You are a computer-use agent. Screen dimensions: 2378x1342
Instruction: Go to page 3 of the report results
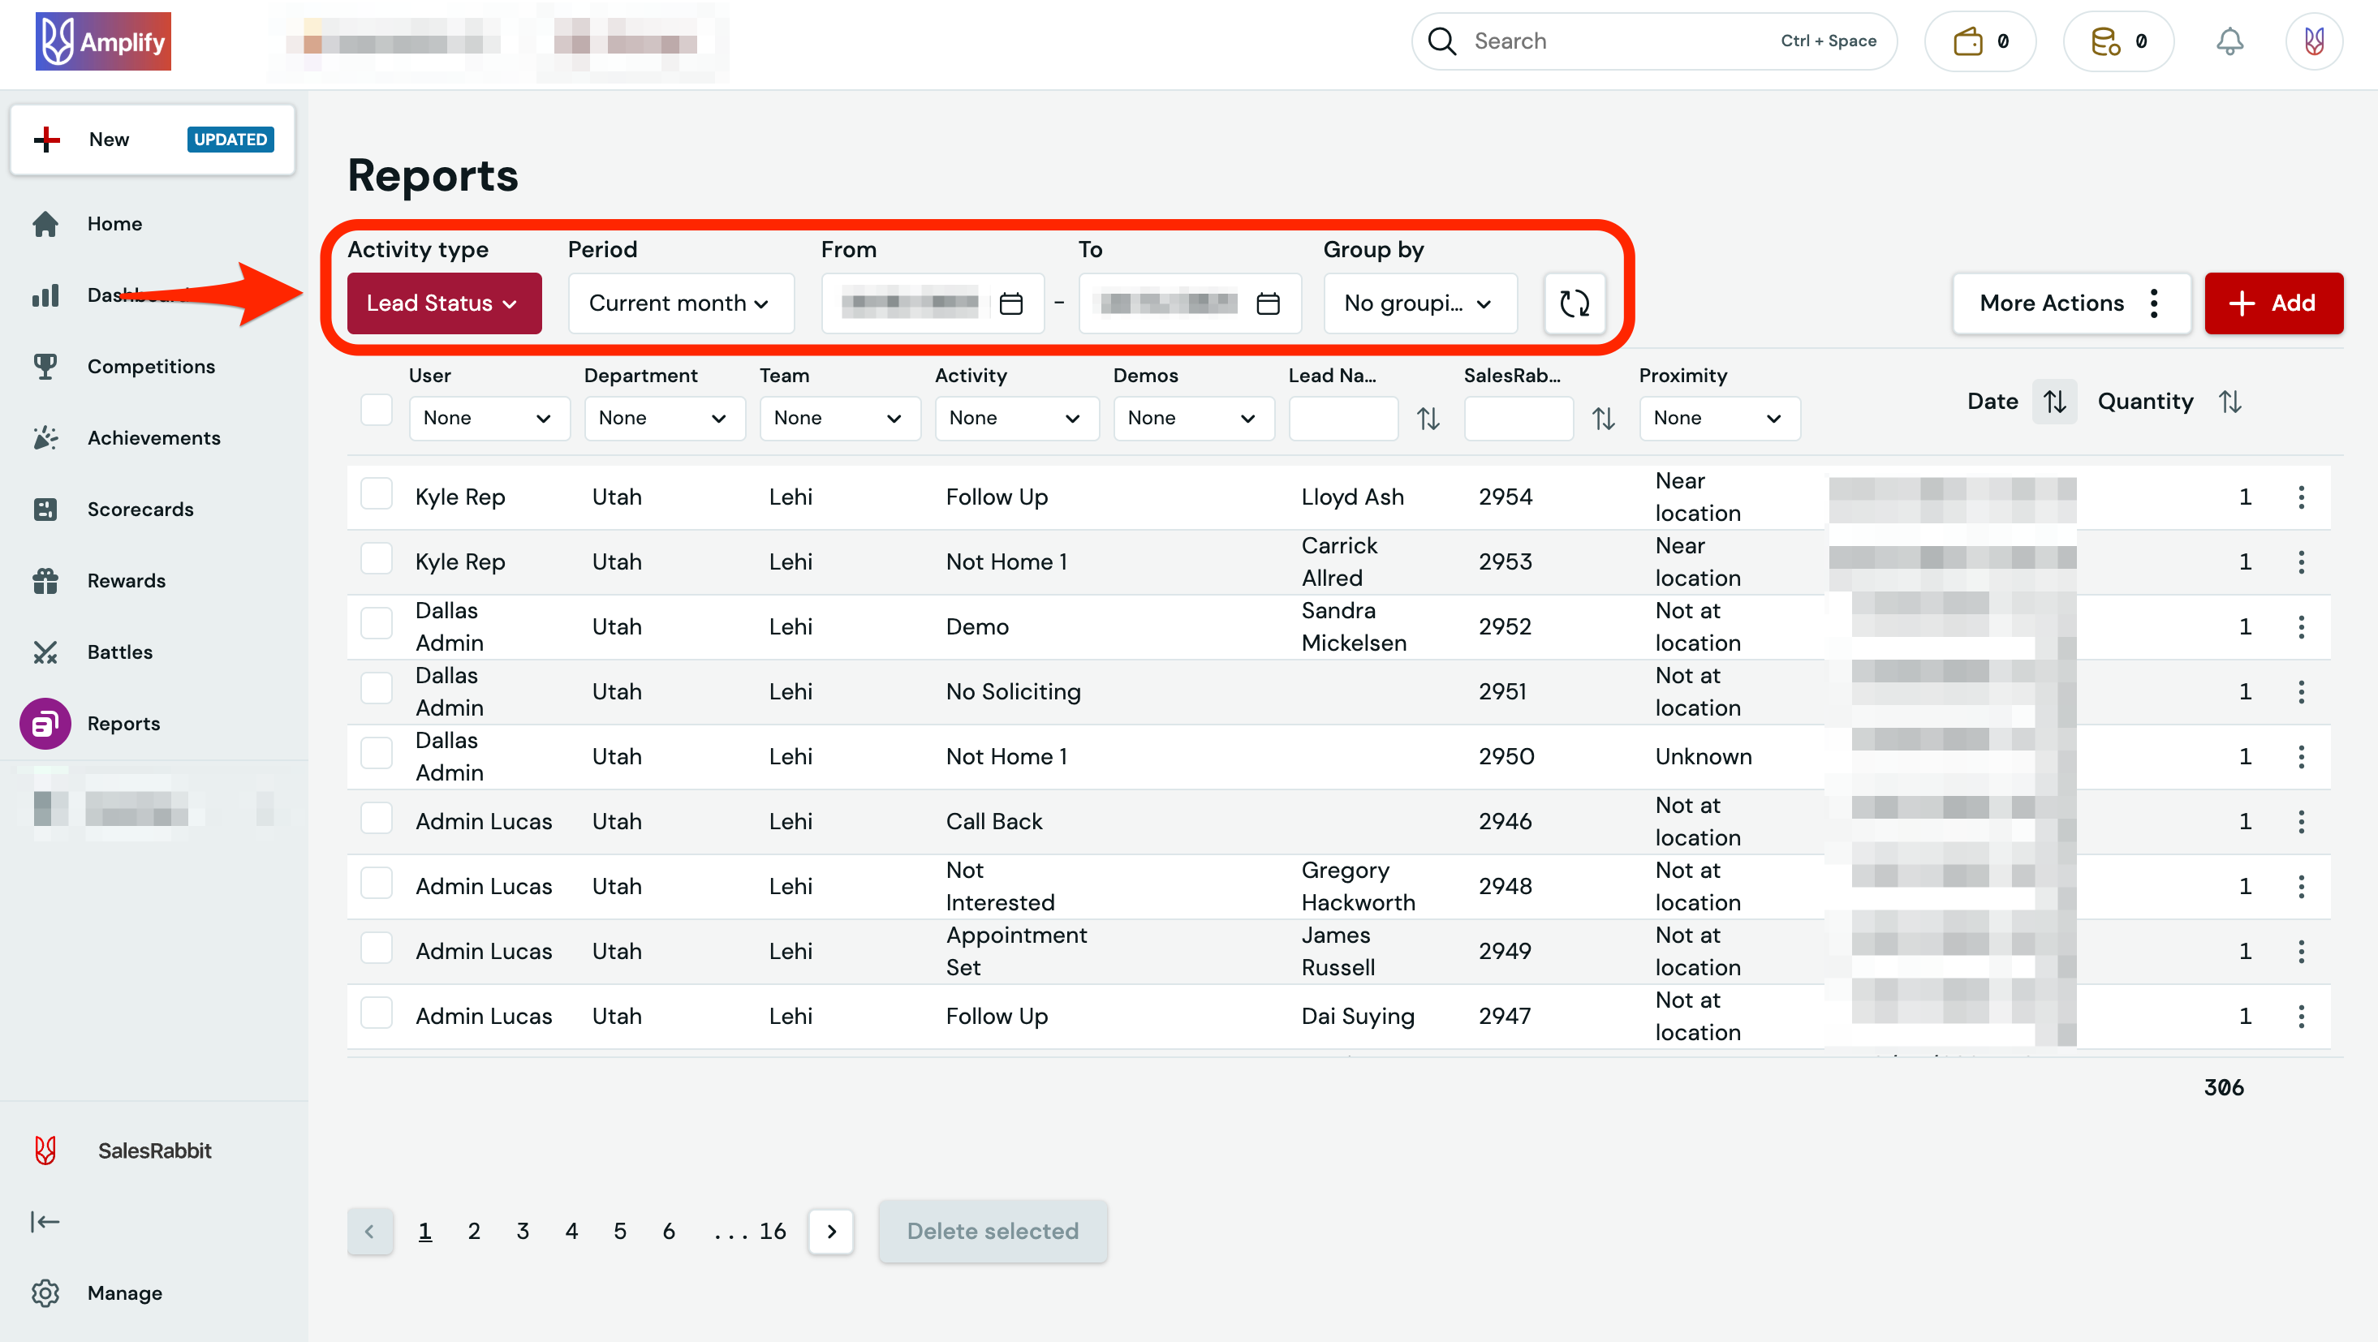coord(523,1230)
